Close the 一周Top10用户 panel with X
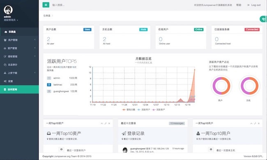 click(x=259, y=123)
